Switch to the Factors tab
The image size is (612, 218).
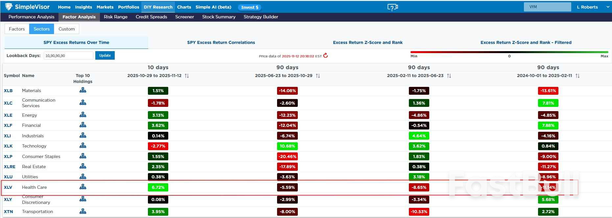click(x=17, y=29)
